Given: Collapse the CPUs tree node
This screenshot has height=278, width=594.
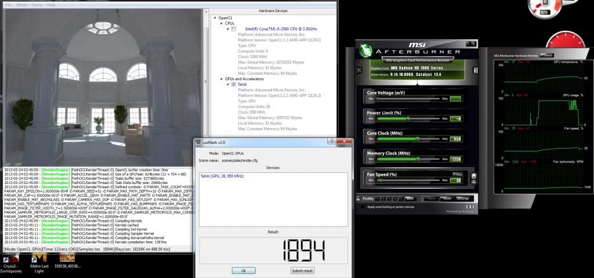Looking at the screenshot, I should [x=221, y=23].
